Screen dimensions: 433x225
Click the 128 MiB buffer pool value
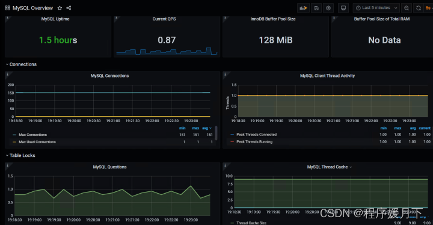pos(275,40)
